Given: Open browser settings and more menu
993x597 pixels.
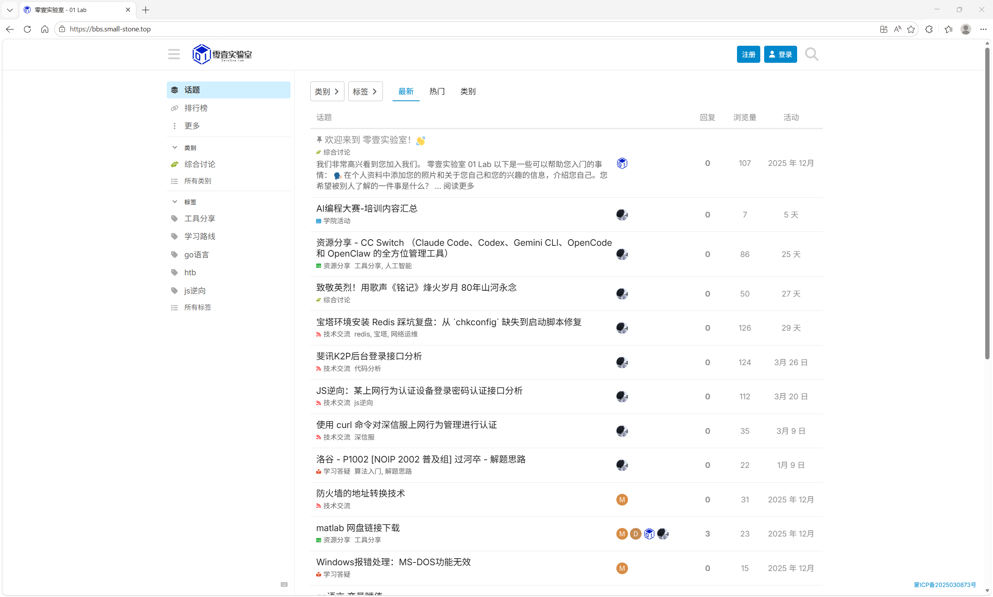Looking at the screenshot, I should click(983, 29).
